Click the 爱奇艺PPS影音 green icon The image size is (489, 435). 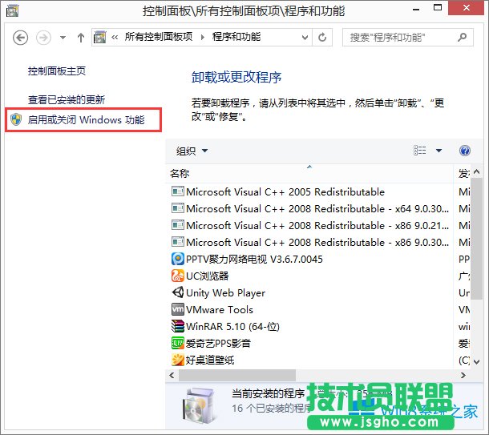point(178,343)
